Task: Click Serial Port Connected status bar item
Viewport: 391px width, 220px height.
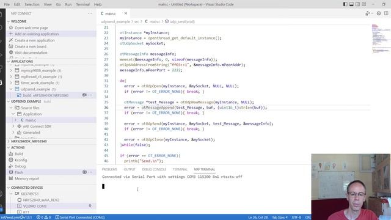Action: pos(80,218)
